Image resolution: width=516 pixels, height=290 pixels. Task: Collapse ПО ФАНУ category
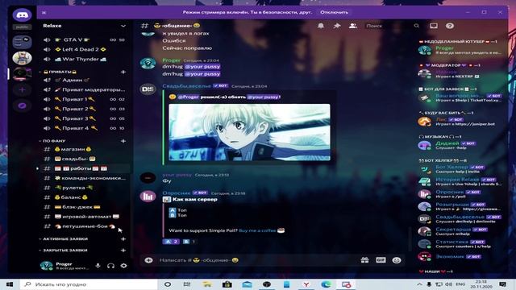pyautogui.click(x=52, y=141)
